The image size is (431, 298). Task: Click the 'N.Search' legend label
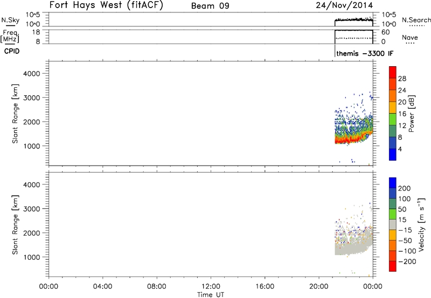pyautogui.click(x=416, y=20)
